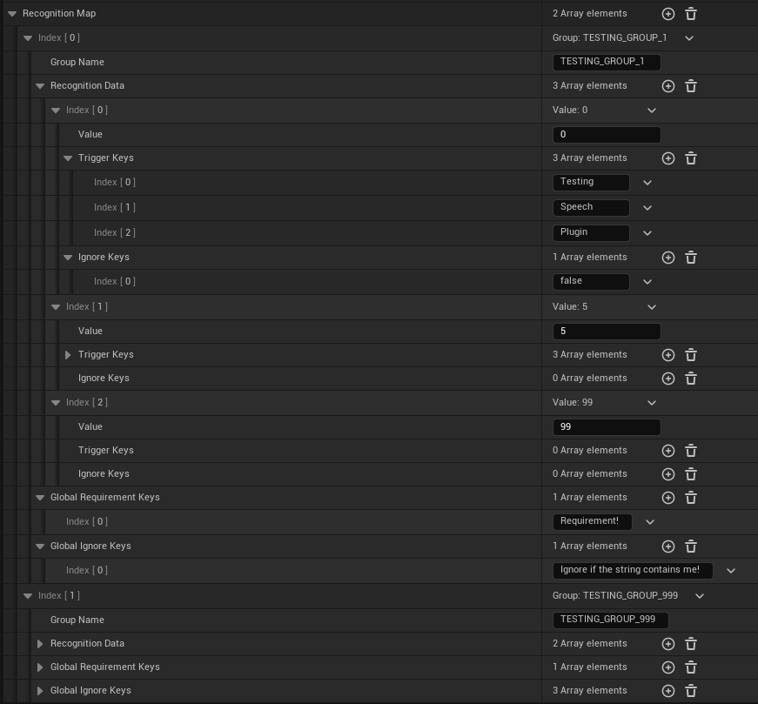
Task: Open the dropdown on the Ignore string entry
Action: coord(731,570)
